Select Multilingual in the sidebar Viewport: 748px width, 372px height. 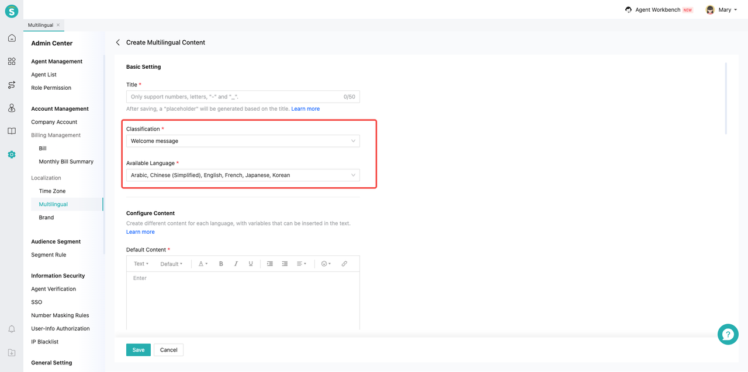[53, 205]
